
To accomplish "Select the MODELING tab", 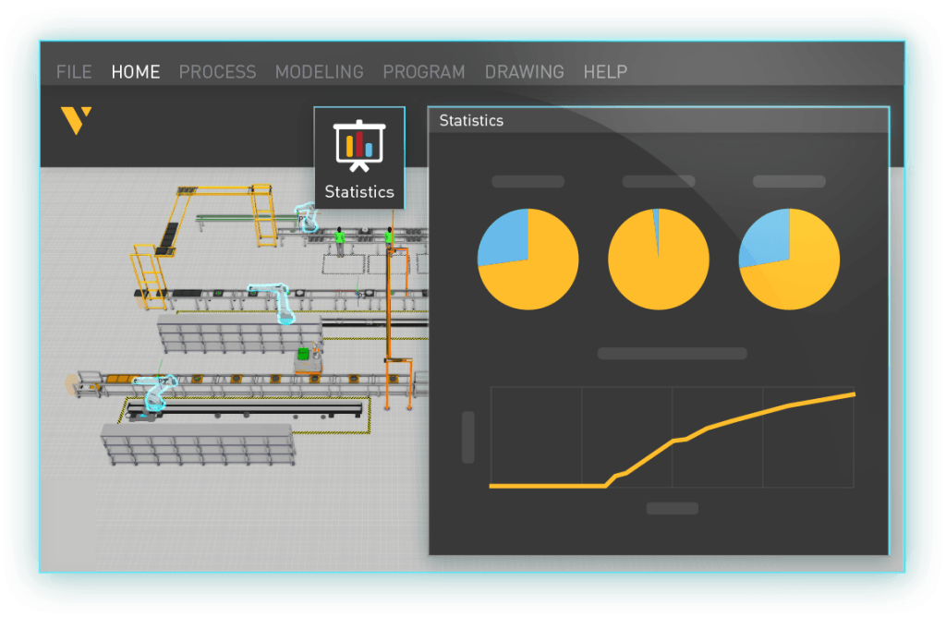I will (x=320, y=72).
